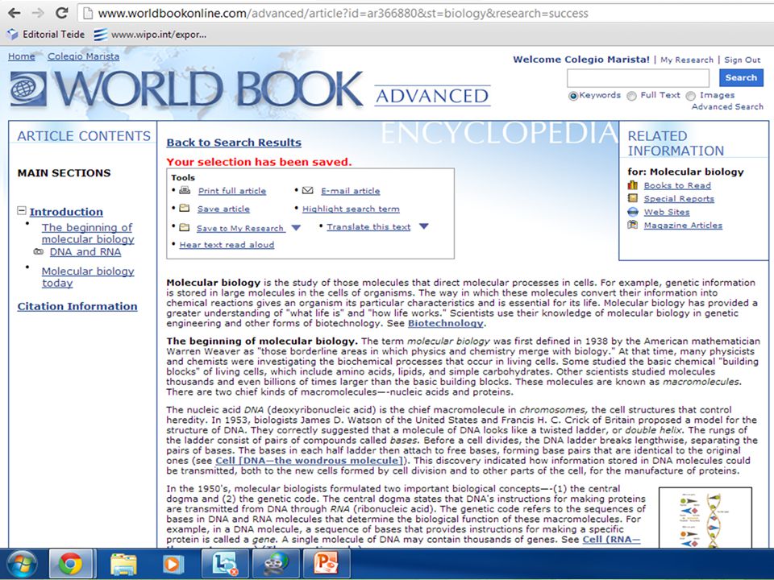Open DNA and RNA media link
The height and width of the screenshot is (580, 774).
coord(85,251)
